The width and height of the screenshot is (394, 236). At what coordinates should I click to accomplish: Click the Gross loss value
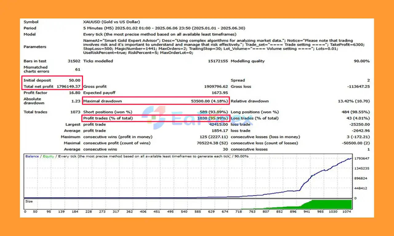[358, 86]
